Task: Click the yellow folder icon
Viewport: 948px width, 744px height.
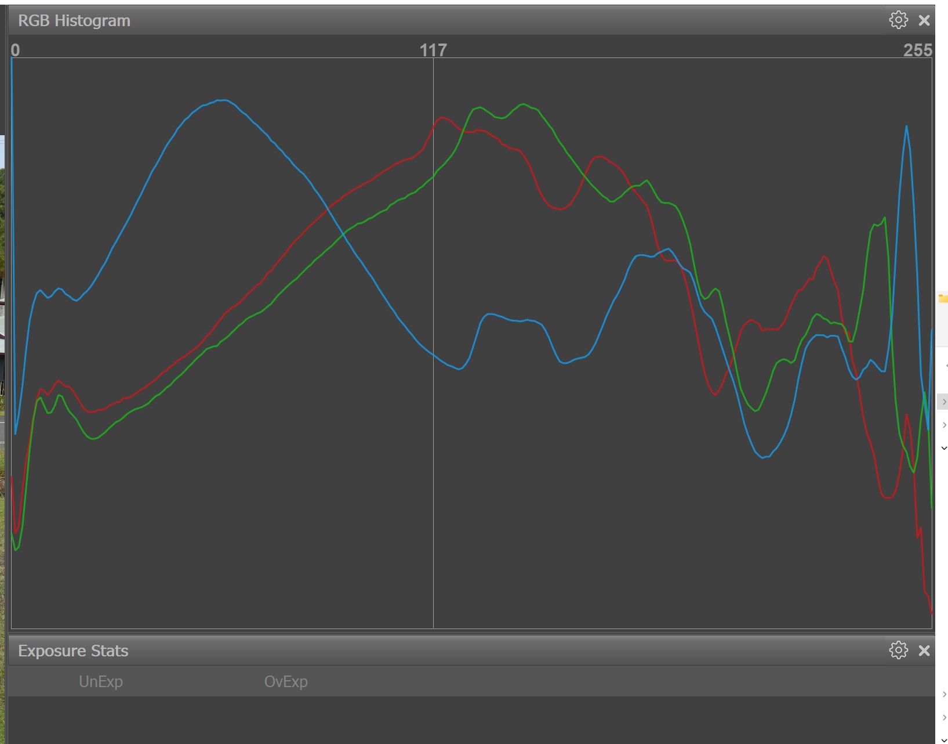Action: (943, 298)
